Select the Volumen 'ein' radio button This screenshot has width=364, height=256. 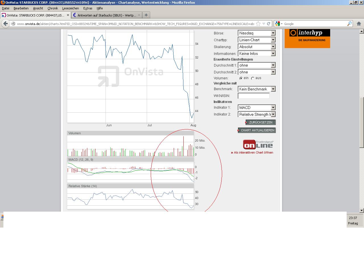point(241,78)
